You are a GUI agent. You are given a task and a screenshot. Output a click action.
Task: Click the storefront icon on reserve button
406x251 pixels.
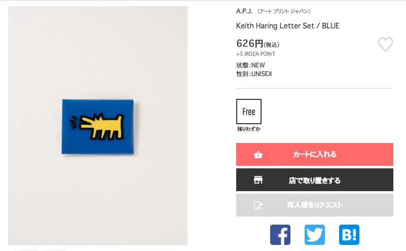point(258,180)
